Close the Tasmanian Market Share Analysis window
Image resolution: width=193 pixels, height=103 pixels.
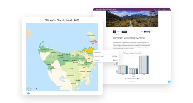(170, 9)
